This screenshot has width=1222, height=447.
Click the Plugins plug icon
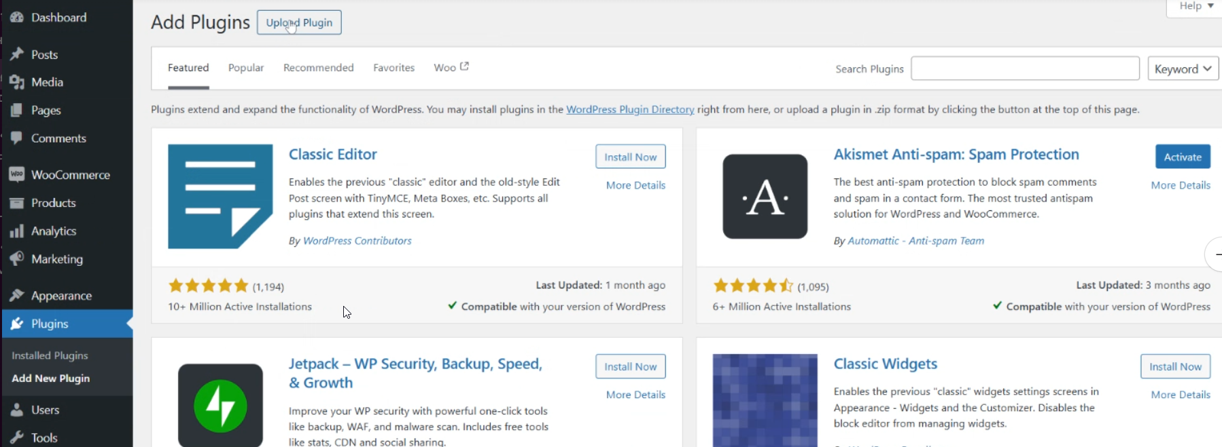(17, 324)
